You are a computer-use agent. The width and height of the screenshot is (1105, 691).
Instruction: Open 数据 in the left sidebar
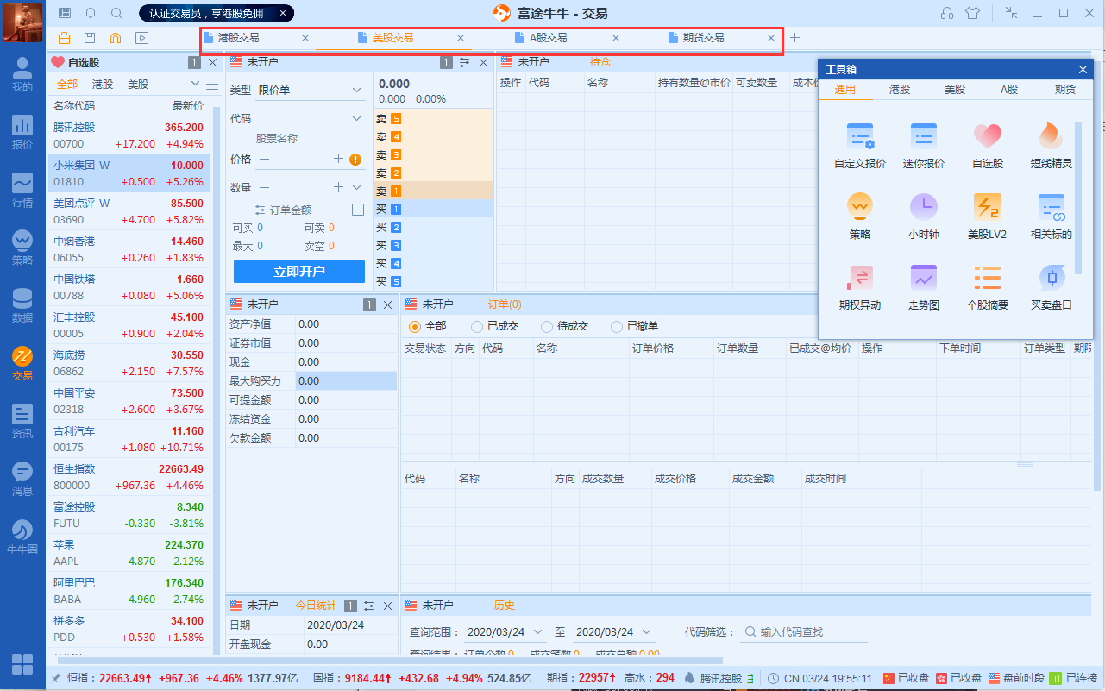coord(22,305)
